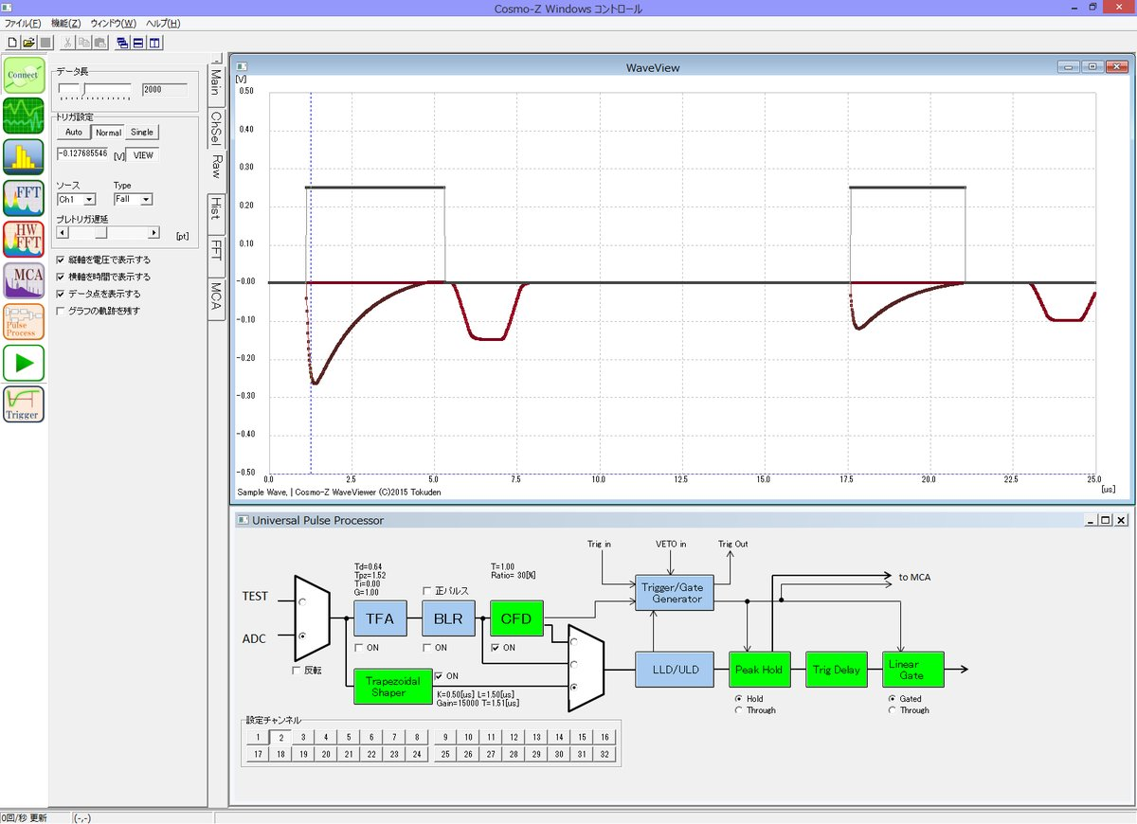Open the ヘルプ(H) menu
1137x824 pixels.
[x=163, y=23]
